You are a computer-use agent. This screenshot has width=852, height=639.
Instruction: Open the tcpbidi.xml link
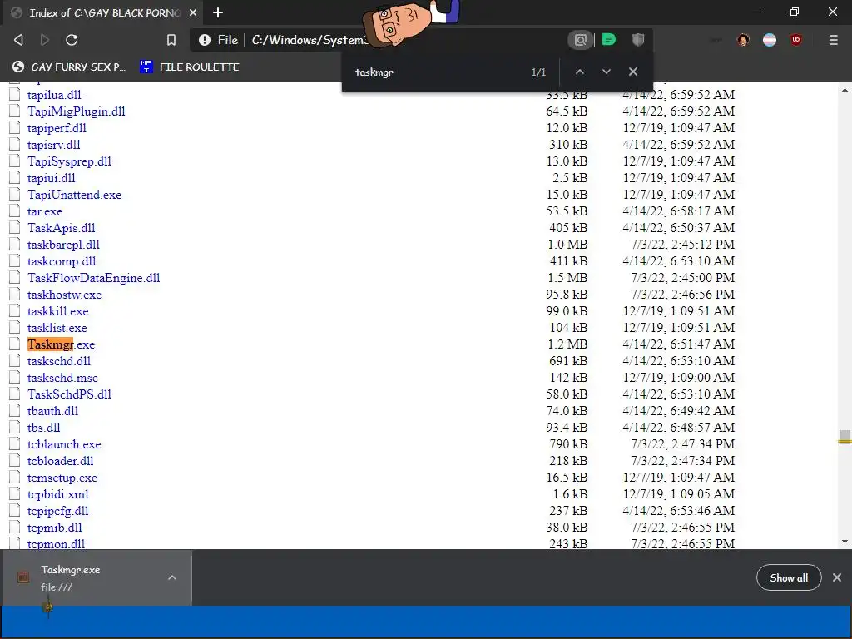pyautogui.click(x=57, y=494)
